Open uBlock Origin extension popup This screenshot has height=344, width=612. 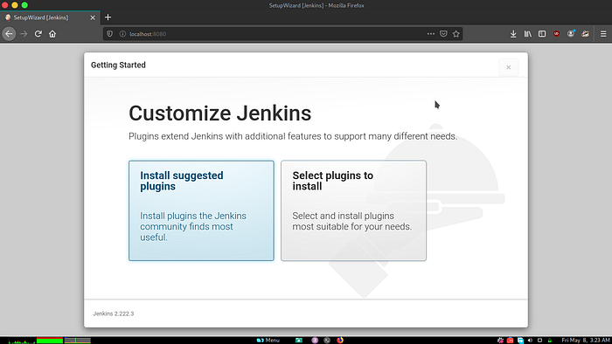[557, 34]
